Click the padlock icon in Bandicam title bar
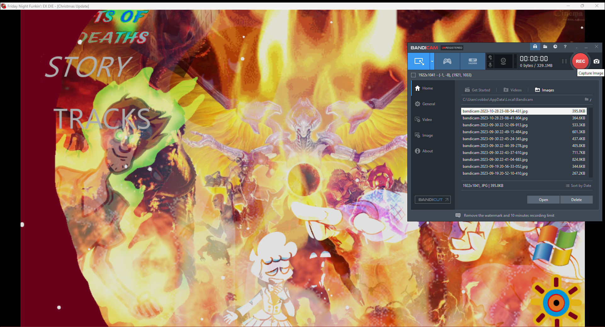The height and width of the screenshot is (327, 605). pyautogui.click(x=535, y=46)
